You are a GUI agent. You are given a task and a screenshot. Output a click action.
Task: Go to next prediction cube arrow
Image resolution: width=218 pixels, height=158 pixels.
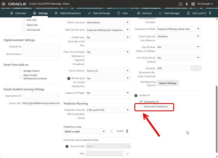(127, 131)
